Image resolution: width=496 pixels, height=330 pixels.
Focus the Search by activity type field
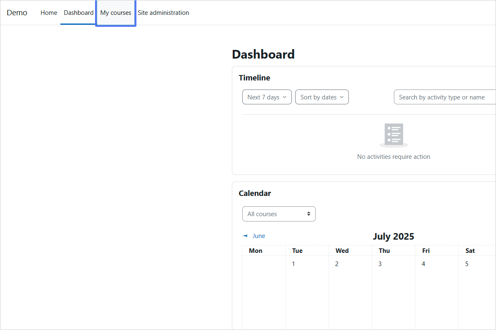445,97
